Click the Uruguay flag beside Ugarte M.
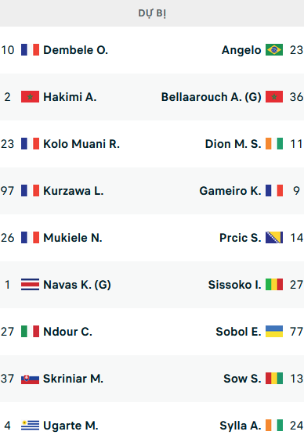The height and width of the screenshot is (435, 304). [30, 426]
